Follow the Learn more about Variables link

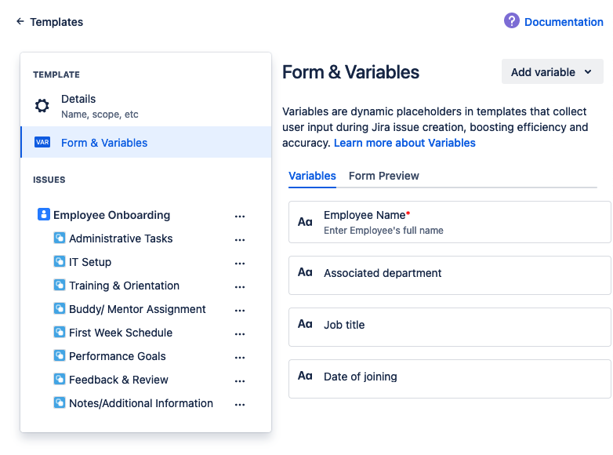tap(404, 143)
